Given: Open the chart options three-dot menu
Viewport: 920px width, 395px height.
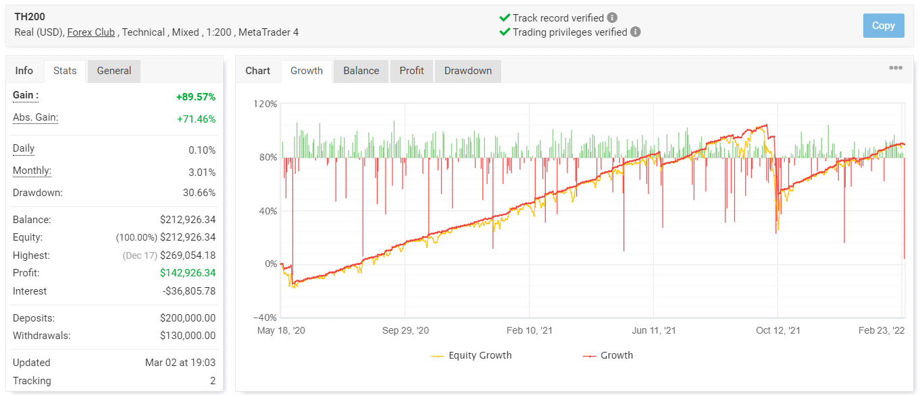Looking at the screenshot, I should (x=896, y=68).
